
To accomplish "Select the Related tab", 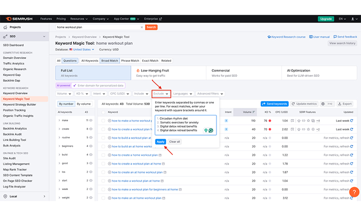I will pos(166,60).
